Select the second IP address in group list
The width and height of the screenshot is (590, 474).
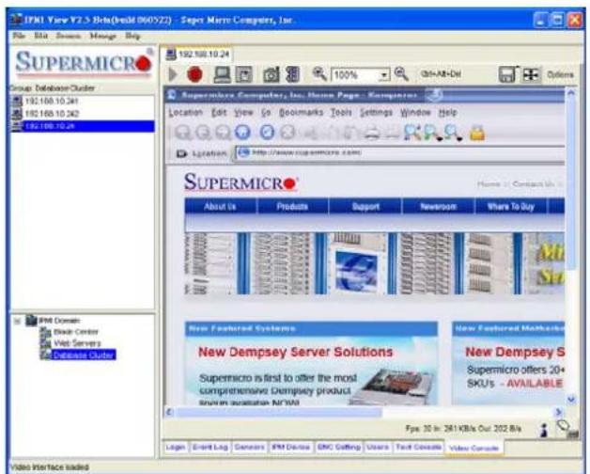tap(83, 114)
